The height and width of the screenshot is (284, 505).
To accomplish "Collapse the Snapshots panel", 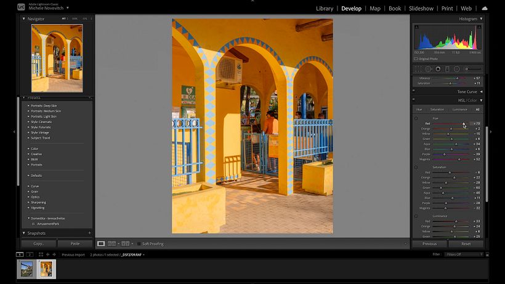I will pyautogui.click(x=23, y=233).
